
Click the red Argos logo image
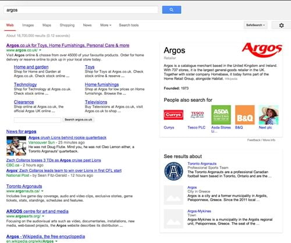pyautogui.click(x=262, y=50)
